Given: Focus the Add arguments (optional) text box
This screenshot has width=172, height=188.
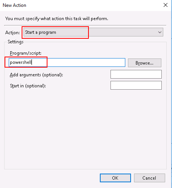Looking at the screenshot, I should pyautogui.click(x=136, y=74).
